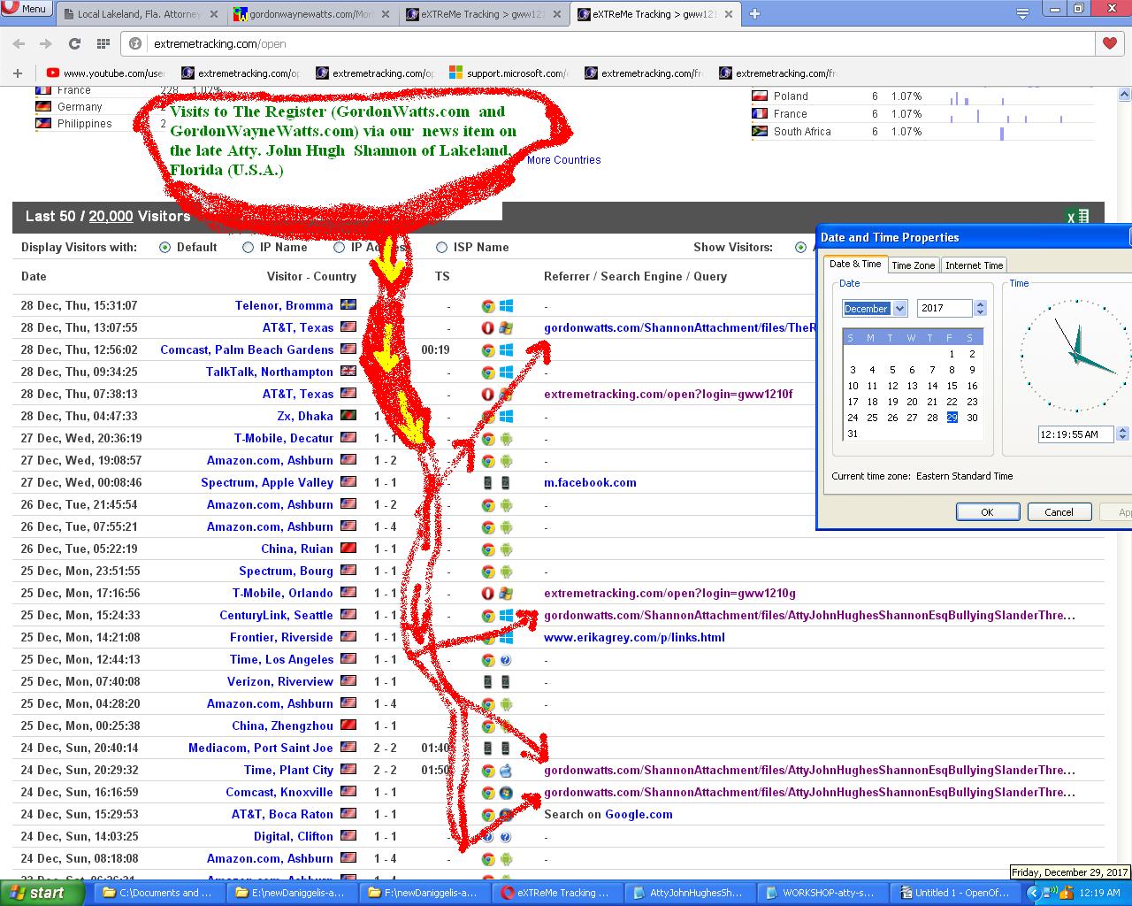Screen dimensions: 1132x906
Task: Click OK in Date and Time Properties
Action: pyautogui.click(x=987, y=512)
